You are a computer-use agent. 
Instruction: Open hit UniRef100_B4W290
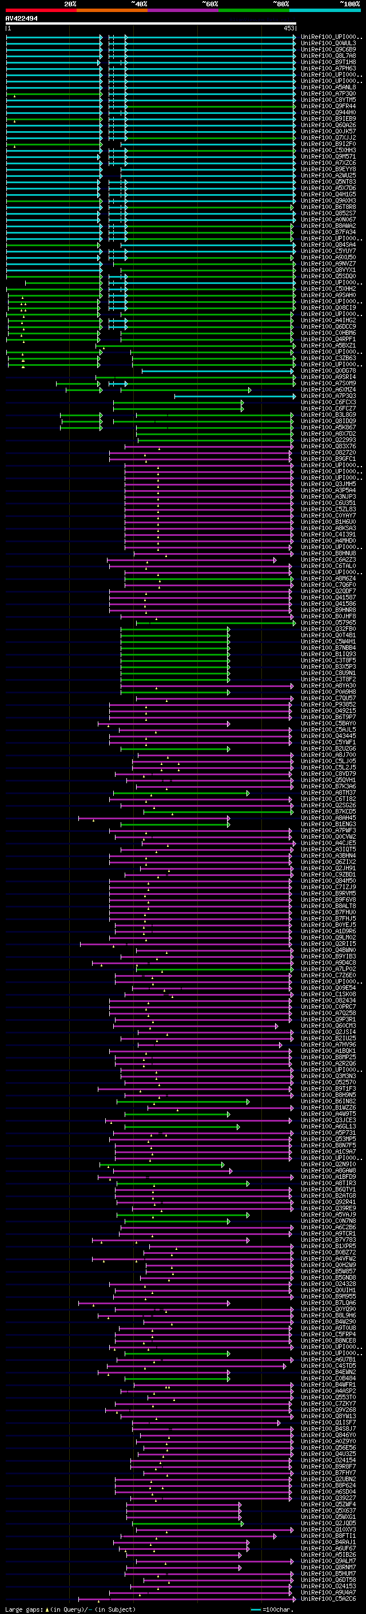pos(328,1321)
